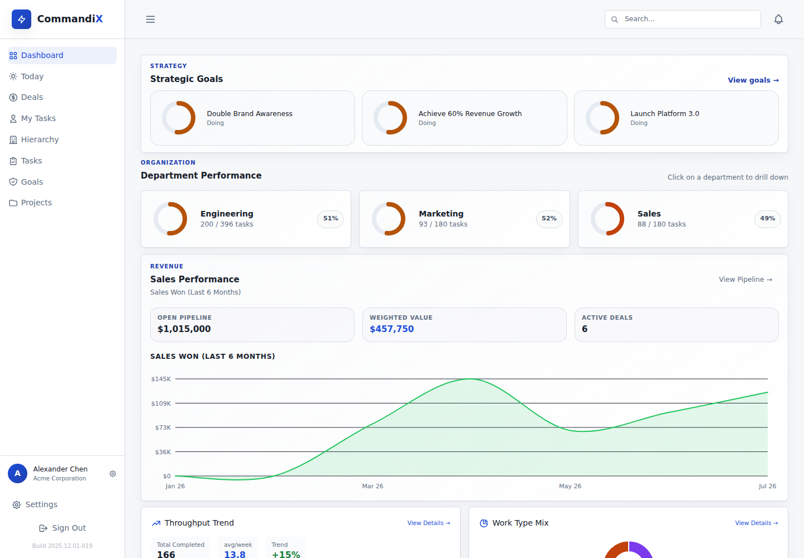Screen dimensions: 804x558
Task: Open the Launch Platform 3.0 goal card
Action: [676, 118]
